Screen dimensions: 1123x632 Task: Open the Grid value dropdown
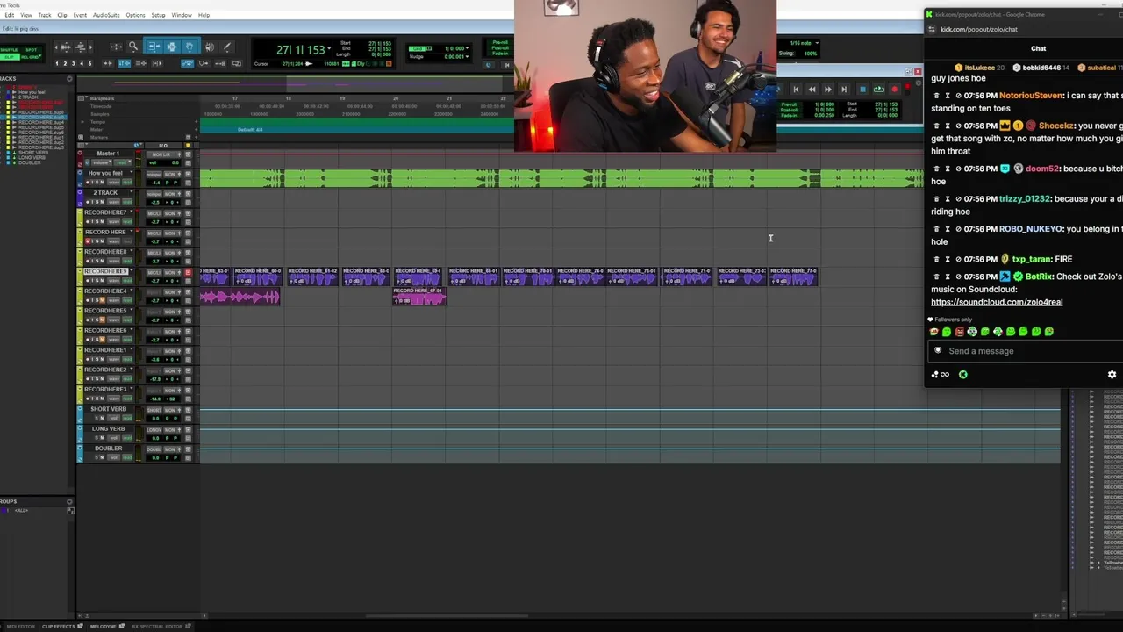pos(467,48)
